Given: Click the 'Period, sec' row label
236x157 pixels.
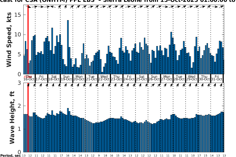Looking at the screenshot, I should (x=10, y=156).
